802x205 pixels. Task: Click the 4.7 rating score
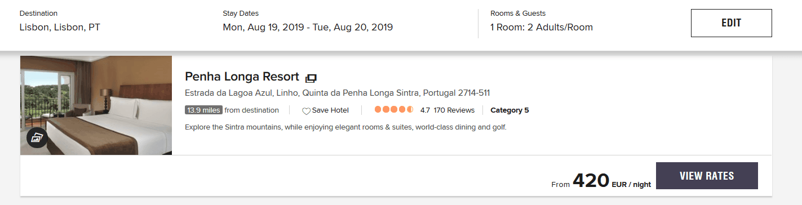[426, 110]
